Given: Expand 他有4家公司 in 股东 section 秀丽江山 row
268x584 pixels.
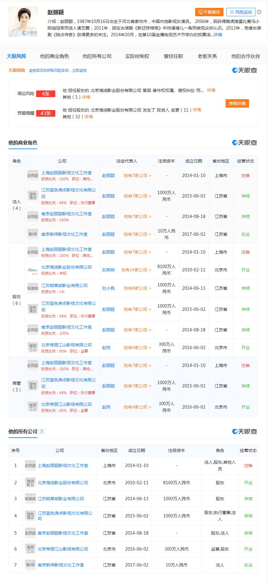Looking at the screenshot, I should pyautogui.click(x=137, y=348).
